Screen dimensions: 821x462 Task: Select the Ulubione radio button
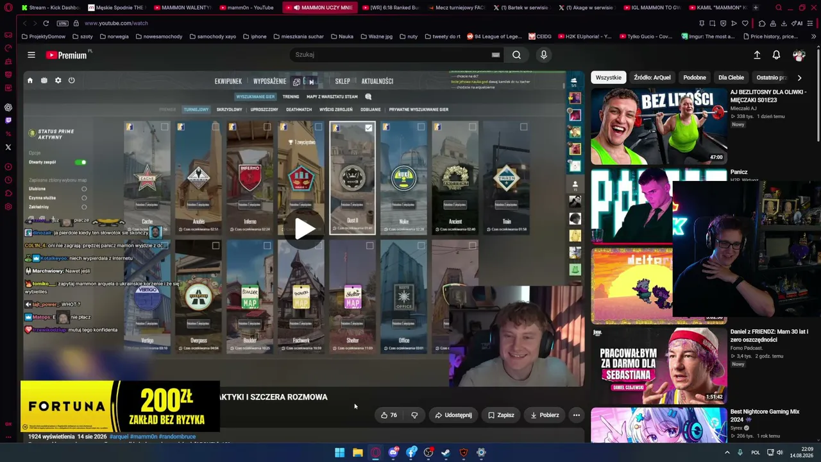coord(84,189)
